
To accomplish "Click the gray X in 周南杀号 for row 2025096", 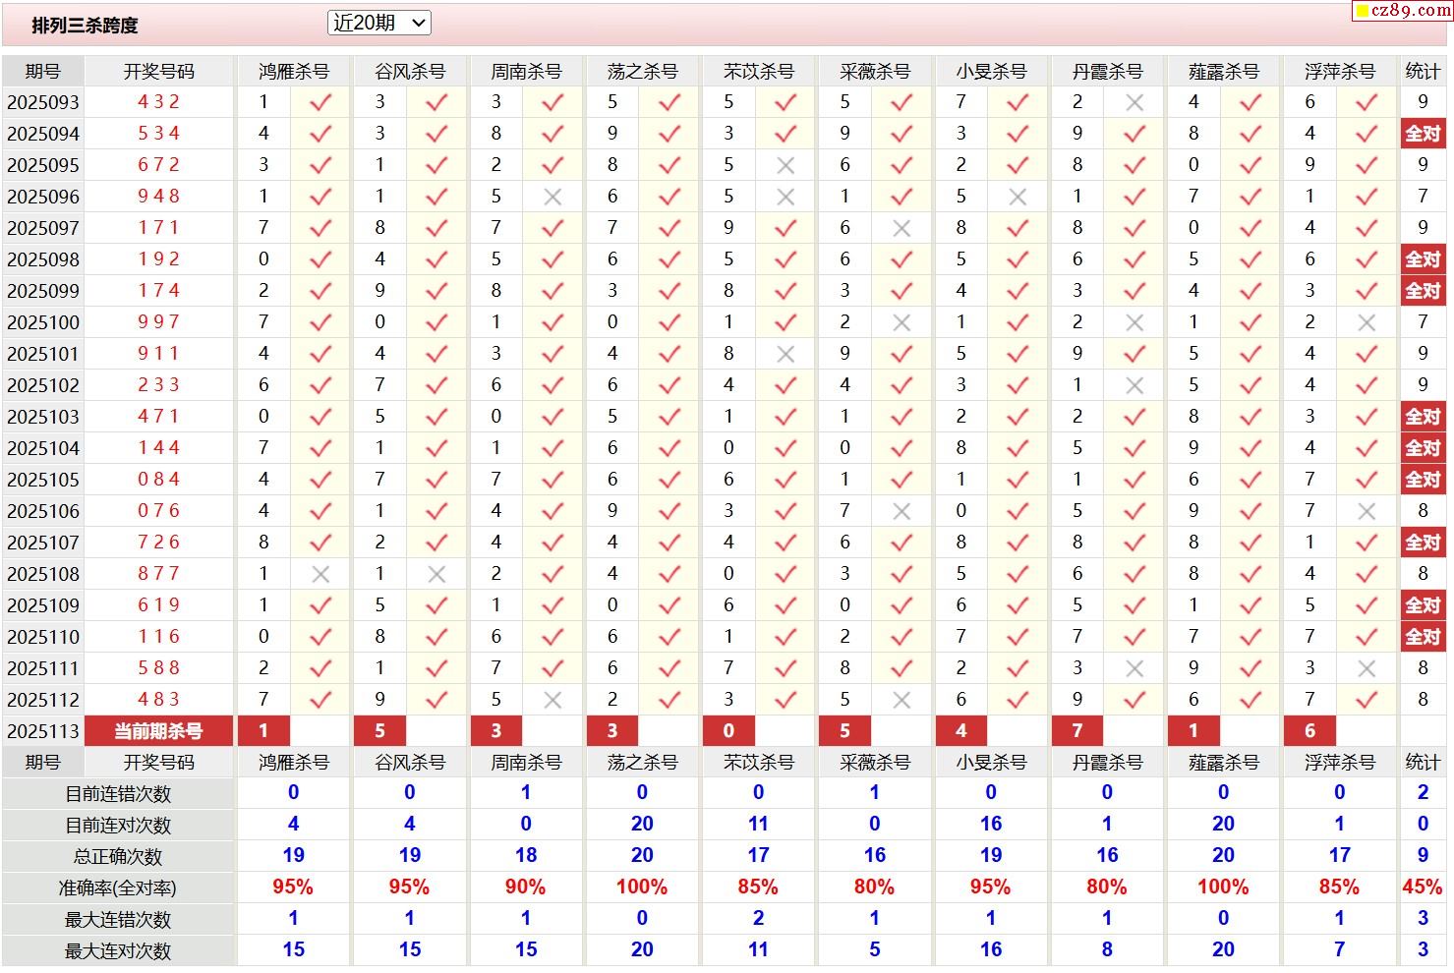I will click(x=553, y=197).
